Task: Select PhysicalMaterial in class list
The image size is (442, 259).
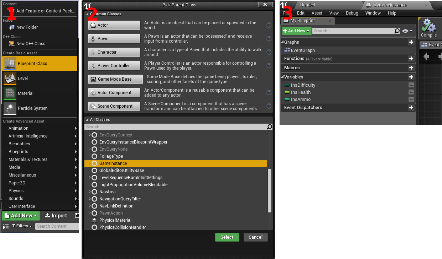Action: click(x=115, y=220)
